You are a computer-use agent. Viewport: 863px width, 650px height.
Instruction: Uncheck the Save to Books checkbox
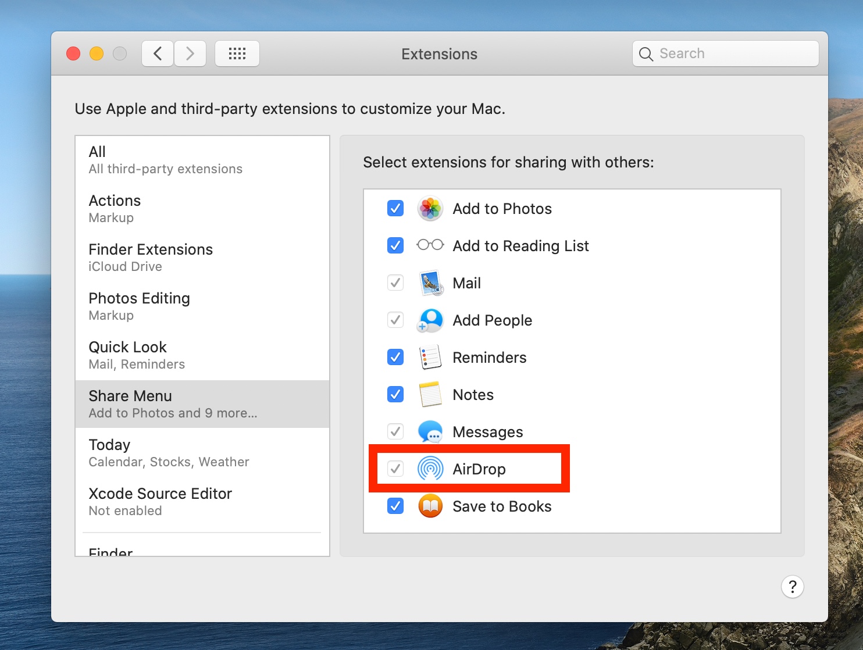click(395, 506)
